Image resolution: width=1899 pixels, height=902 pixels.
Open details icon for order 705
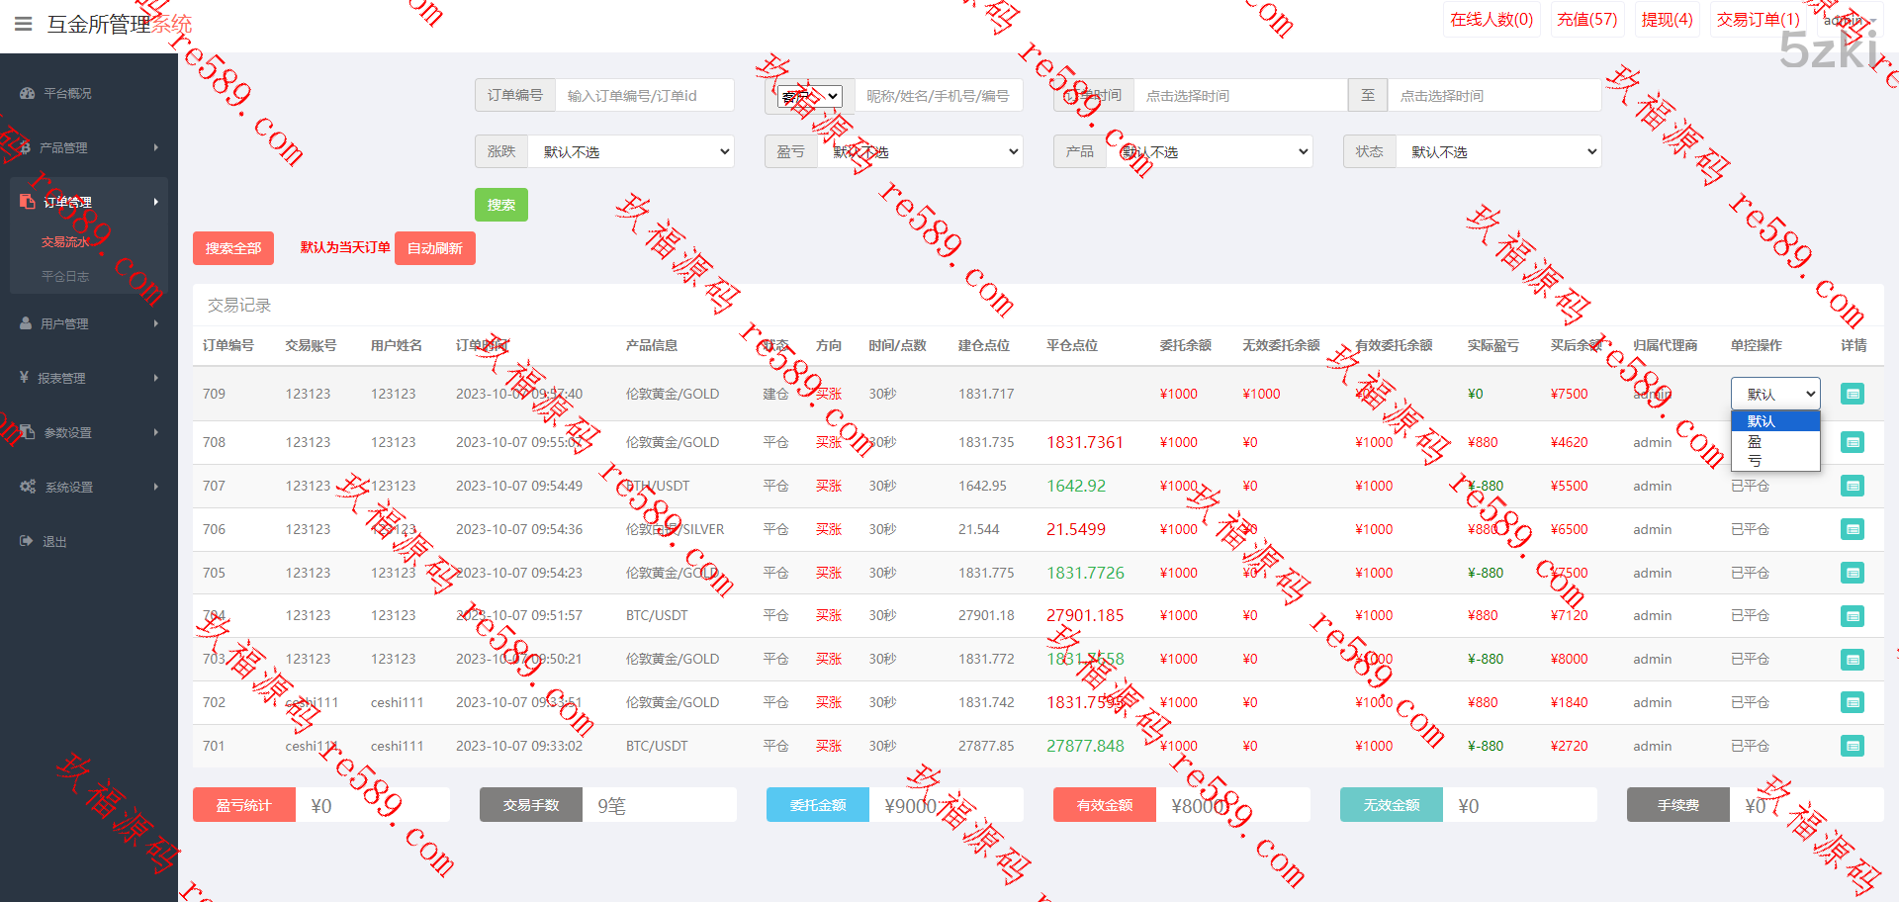1853,573
